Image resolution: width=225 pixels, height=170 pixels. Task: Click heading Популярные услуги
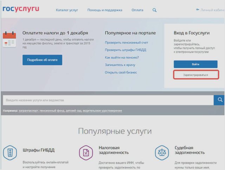coord(115,131)
